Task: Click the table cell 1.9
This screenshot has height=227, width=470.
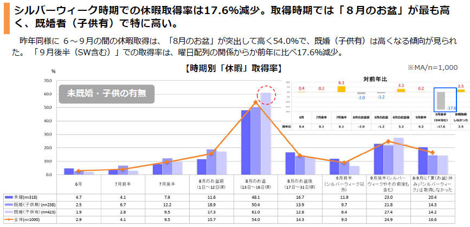Action: tap(79, 212)
